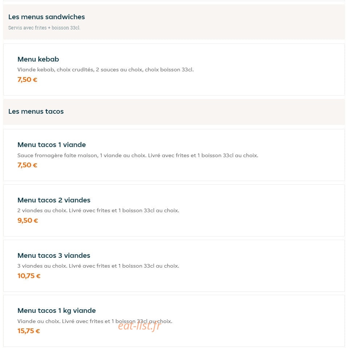Click the Menu kebab description text

coord(106,70)
